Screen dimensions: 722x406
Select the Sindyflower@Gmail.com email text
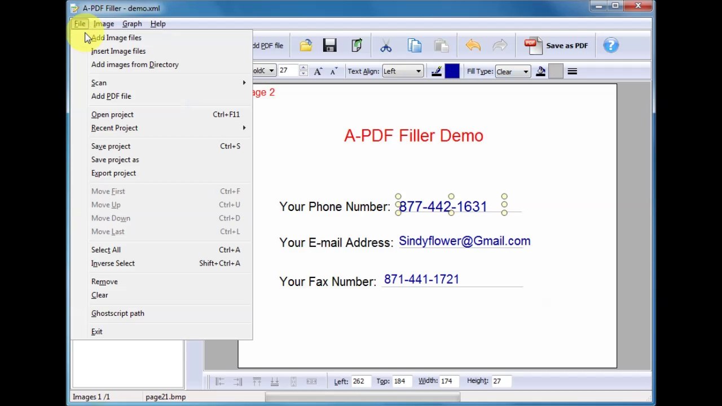coord(465,241)
